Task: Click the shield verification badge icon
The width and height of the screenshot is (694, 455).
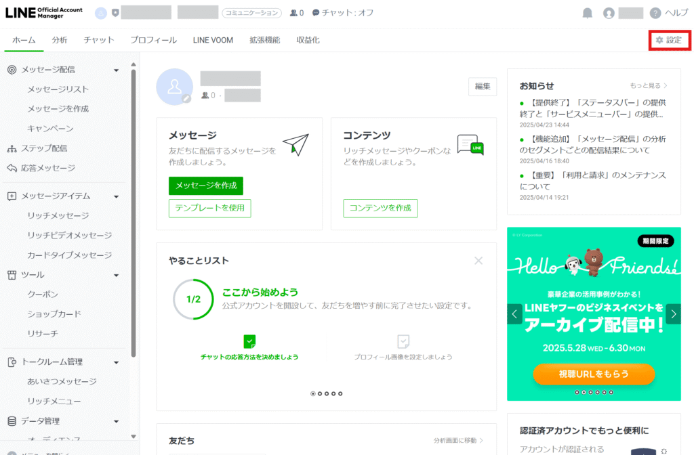Action: tap(115, 13)
